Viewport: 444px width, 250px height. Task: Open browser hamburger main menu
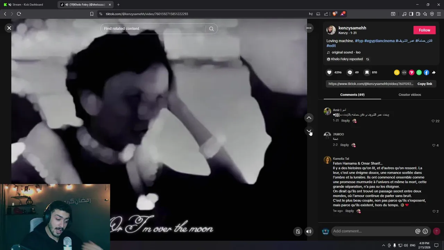click(x=439, y=14)
